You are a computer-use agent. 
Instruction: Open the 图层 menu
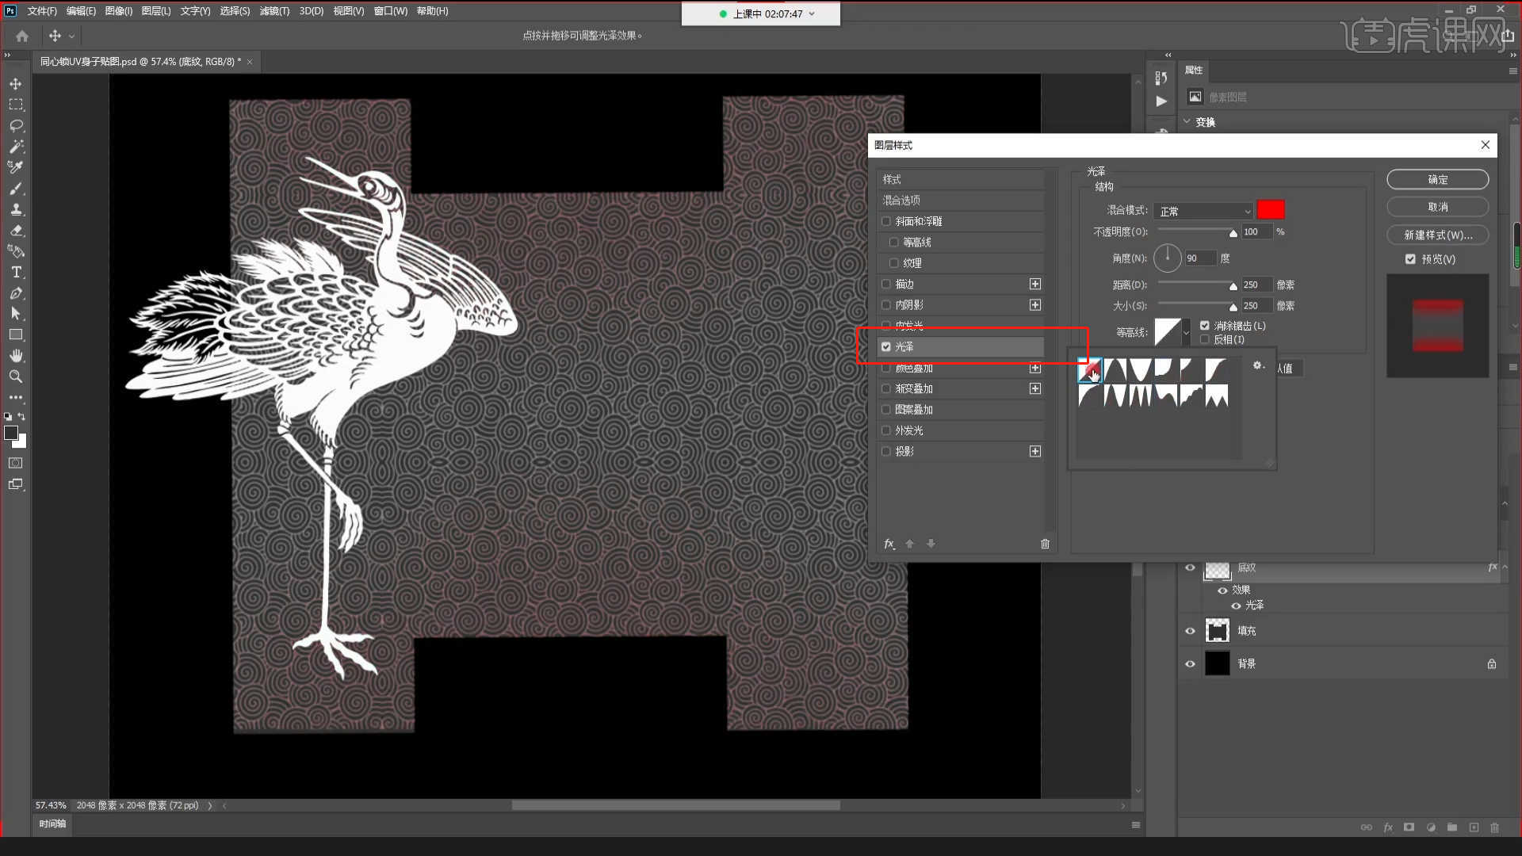(156, 11)
